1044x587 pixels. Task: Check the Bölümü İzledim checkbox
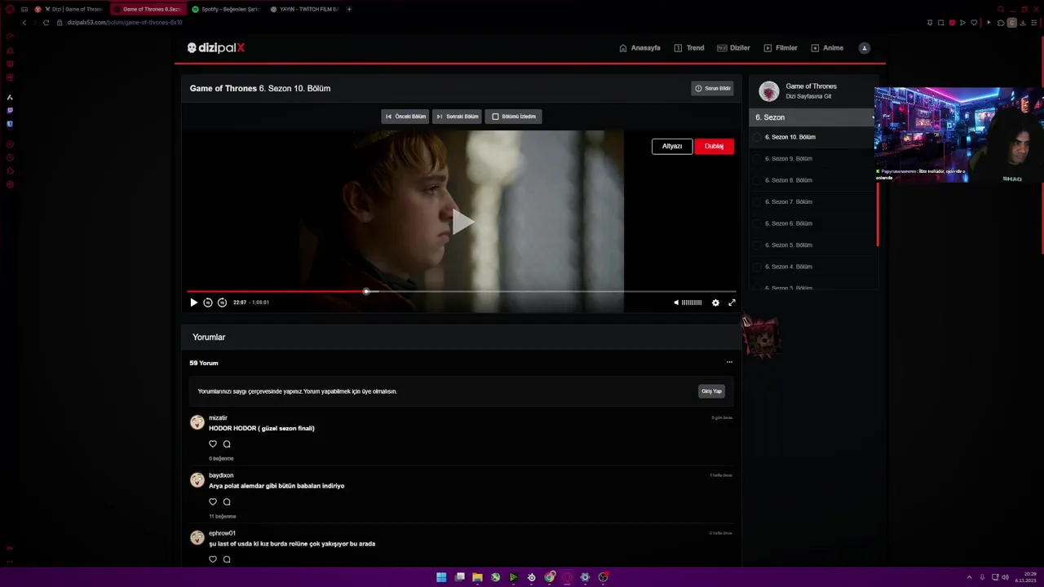tap(495, 117)
